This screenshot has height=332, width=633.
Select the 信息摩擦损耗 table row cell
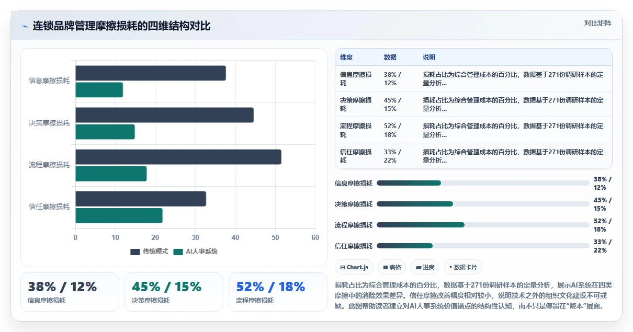tap(357, 78)
